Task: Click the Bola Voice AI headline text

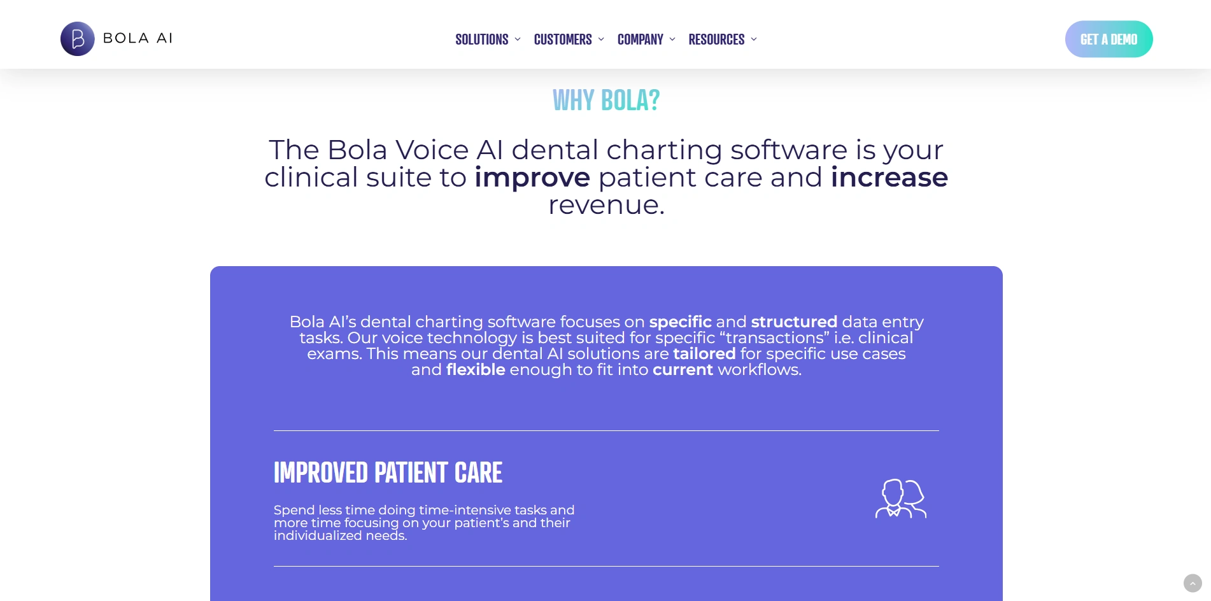Action: pos(605,150)
